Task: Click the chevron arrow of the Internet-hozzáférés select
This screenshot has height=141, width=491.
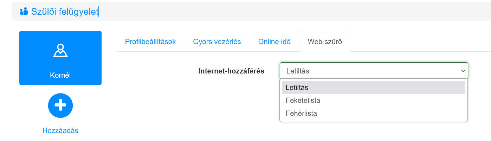Action: [463, 71]
